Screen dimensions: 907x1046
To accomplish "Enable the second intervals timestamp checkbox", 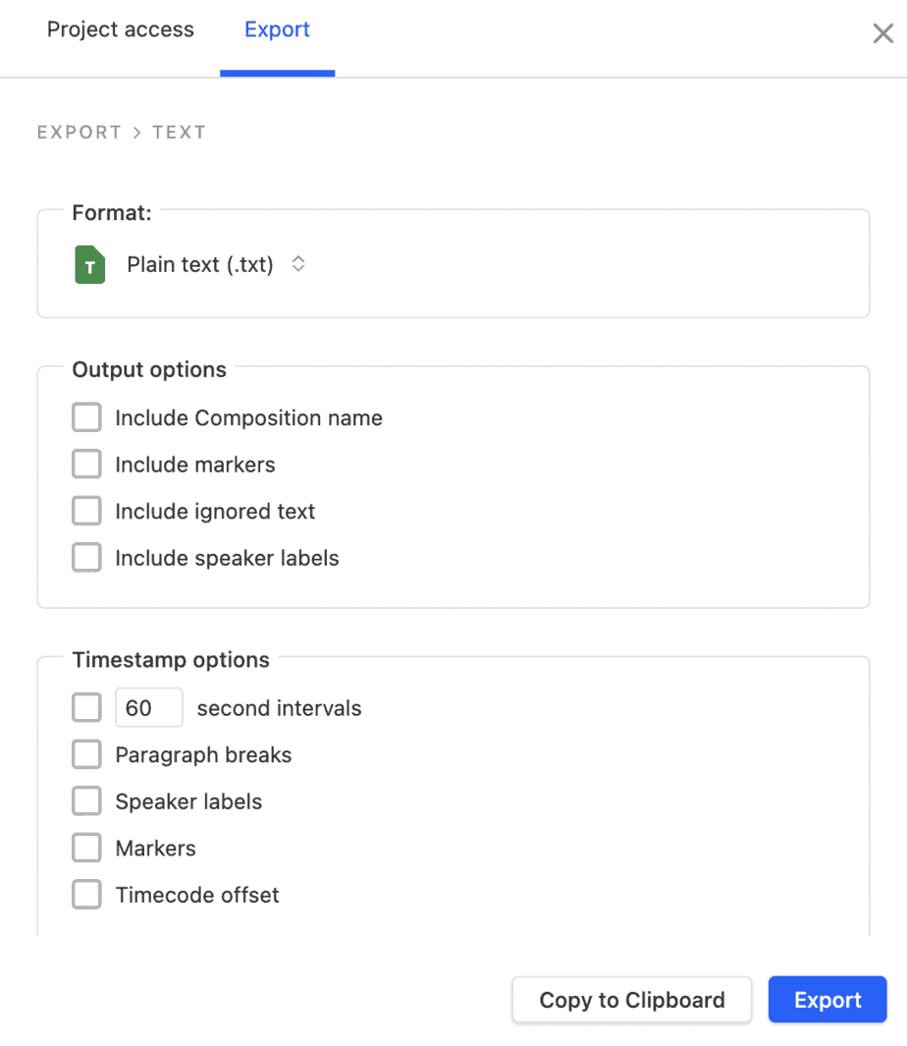I will pyautogui.click(x=86, y=708).
